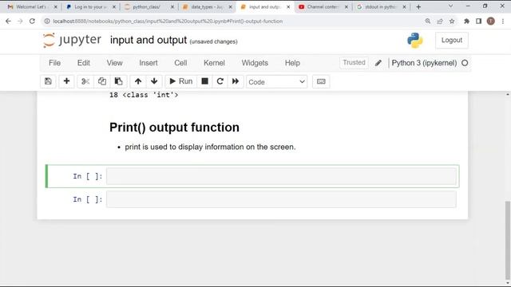Viewport: 511px width, 287px height.
Task: Switch to the data_types Jupyter tab
Action: coord(207,7)
